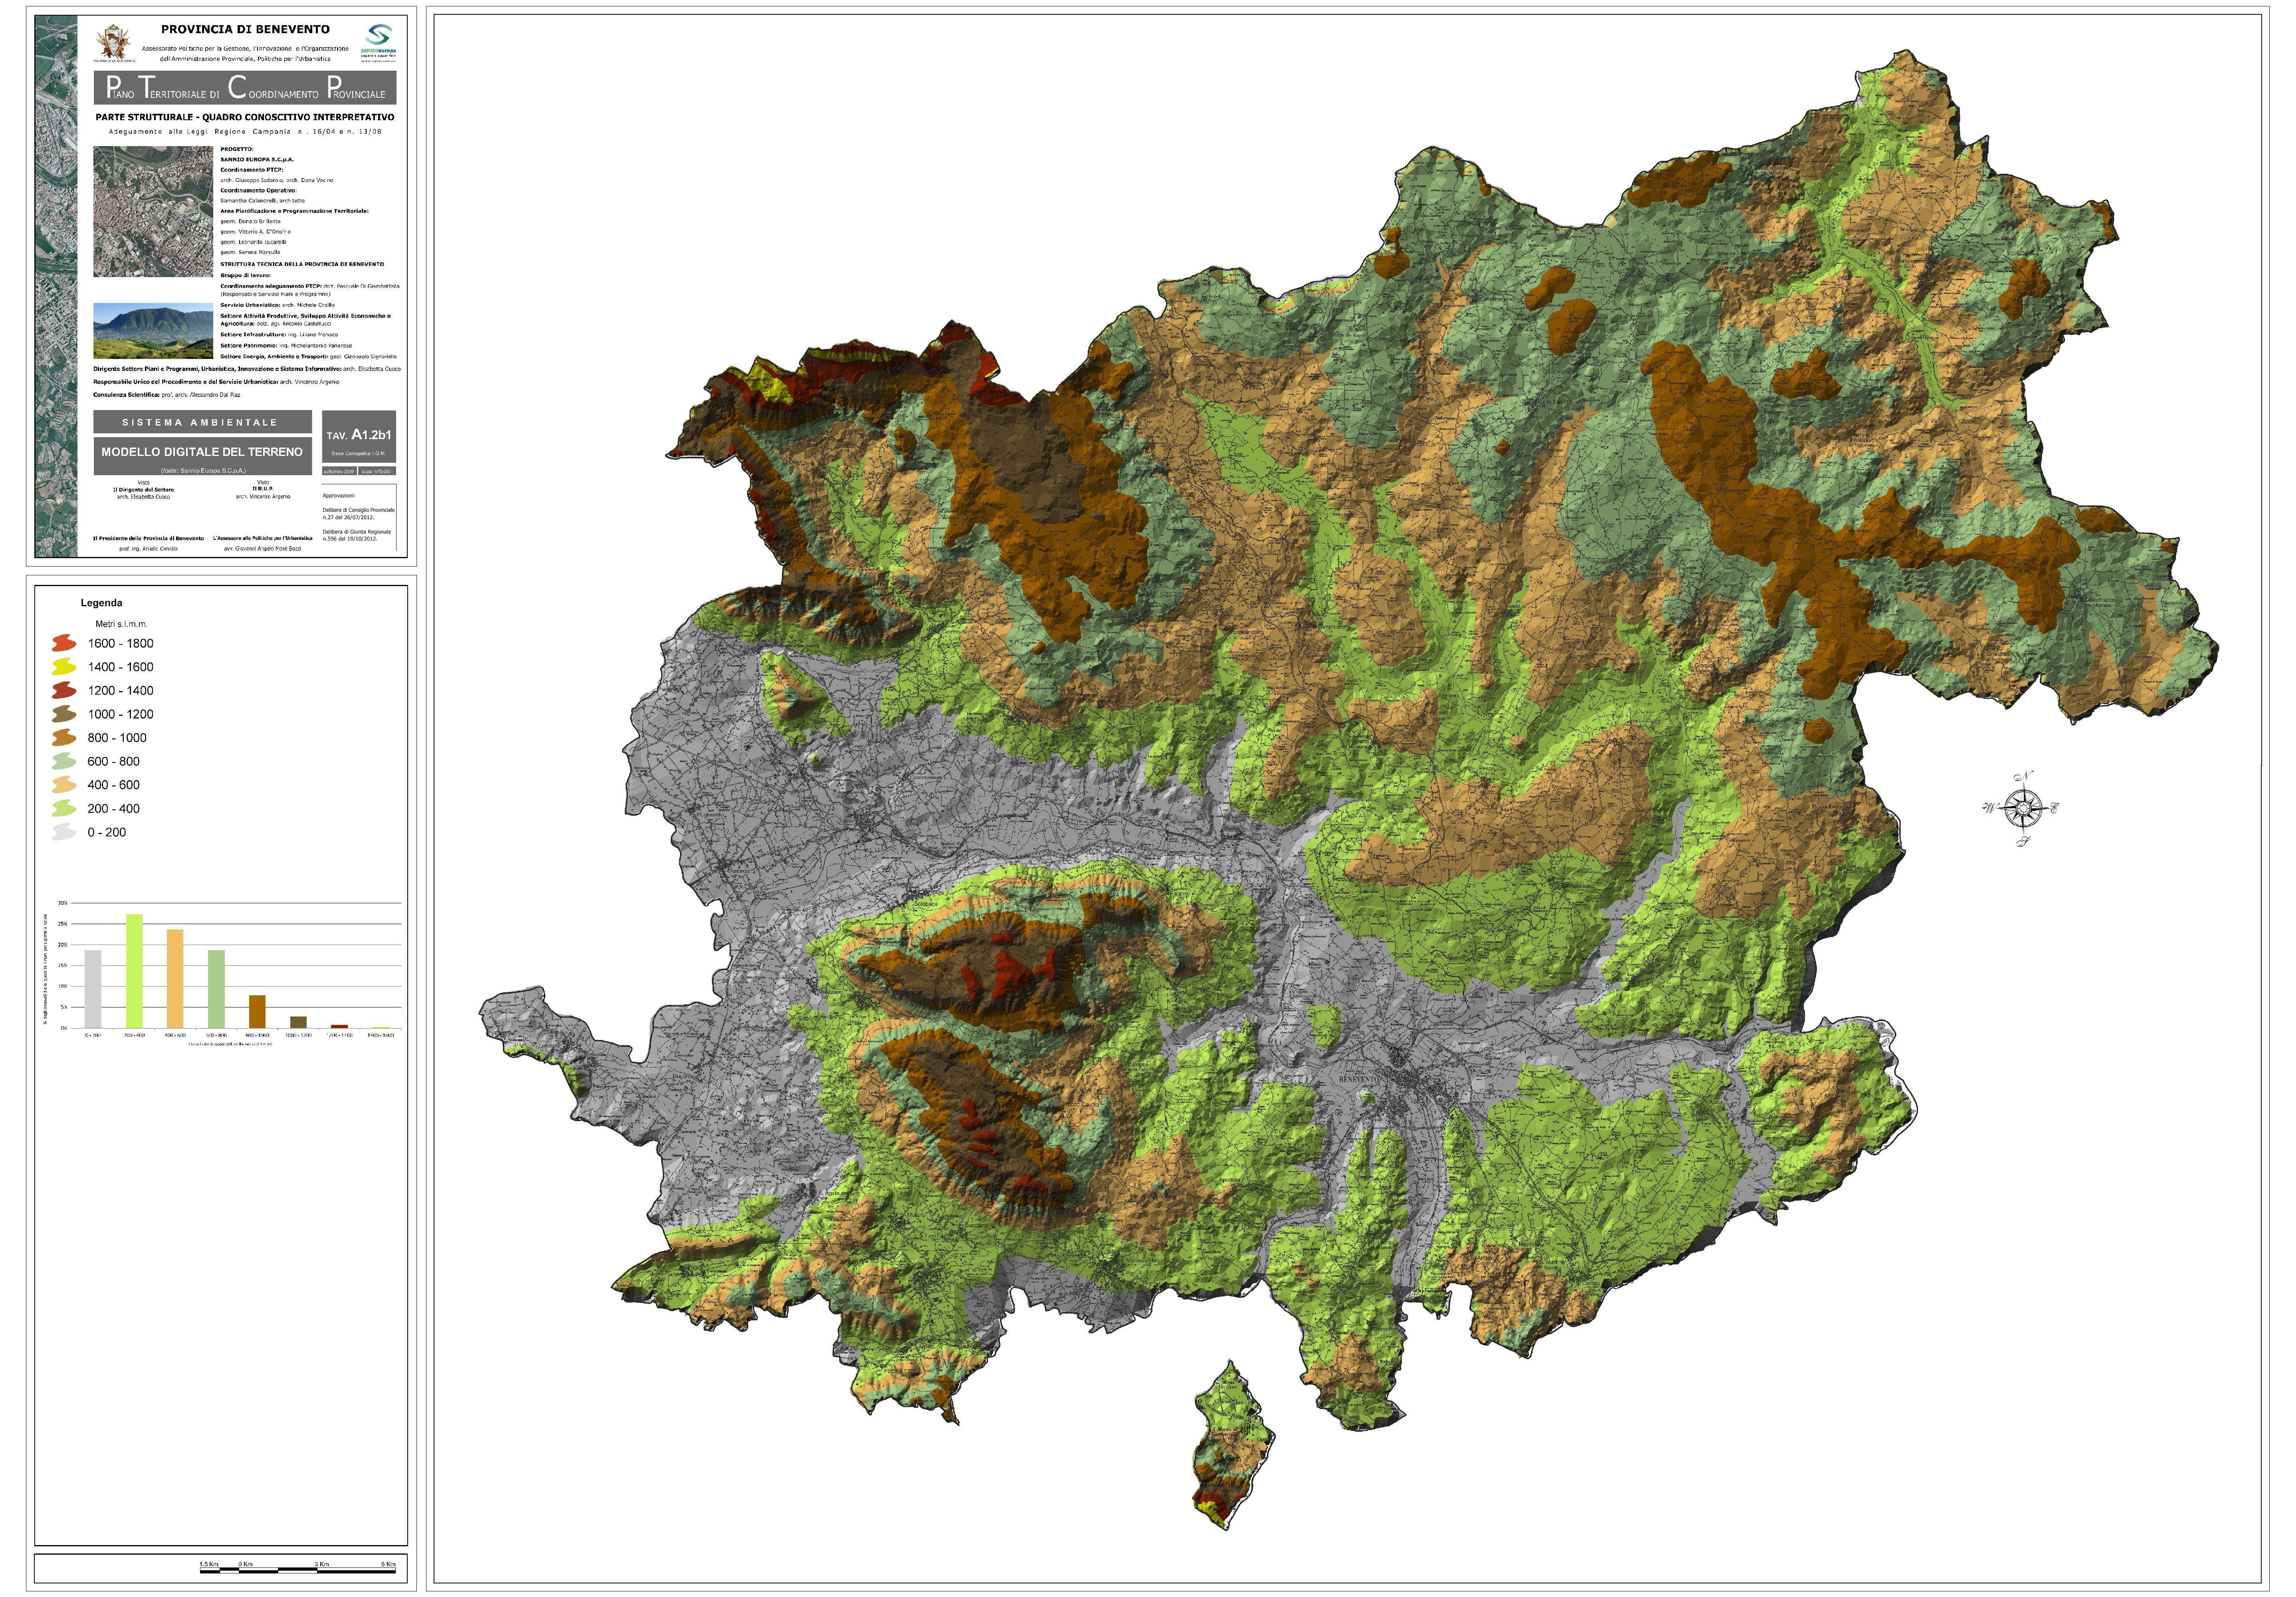Click the 'Consulenza Scientifica' credit line
Viewport: 2296px width, 1597px height.
(167, 395)
